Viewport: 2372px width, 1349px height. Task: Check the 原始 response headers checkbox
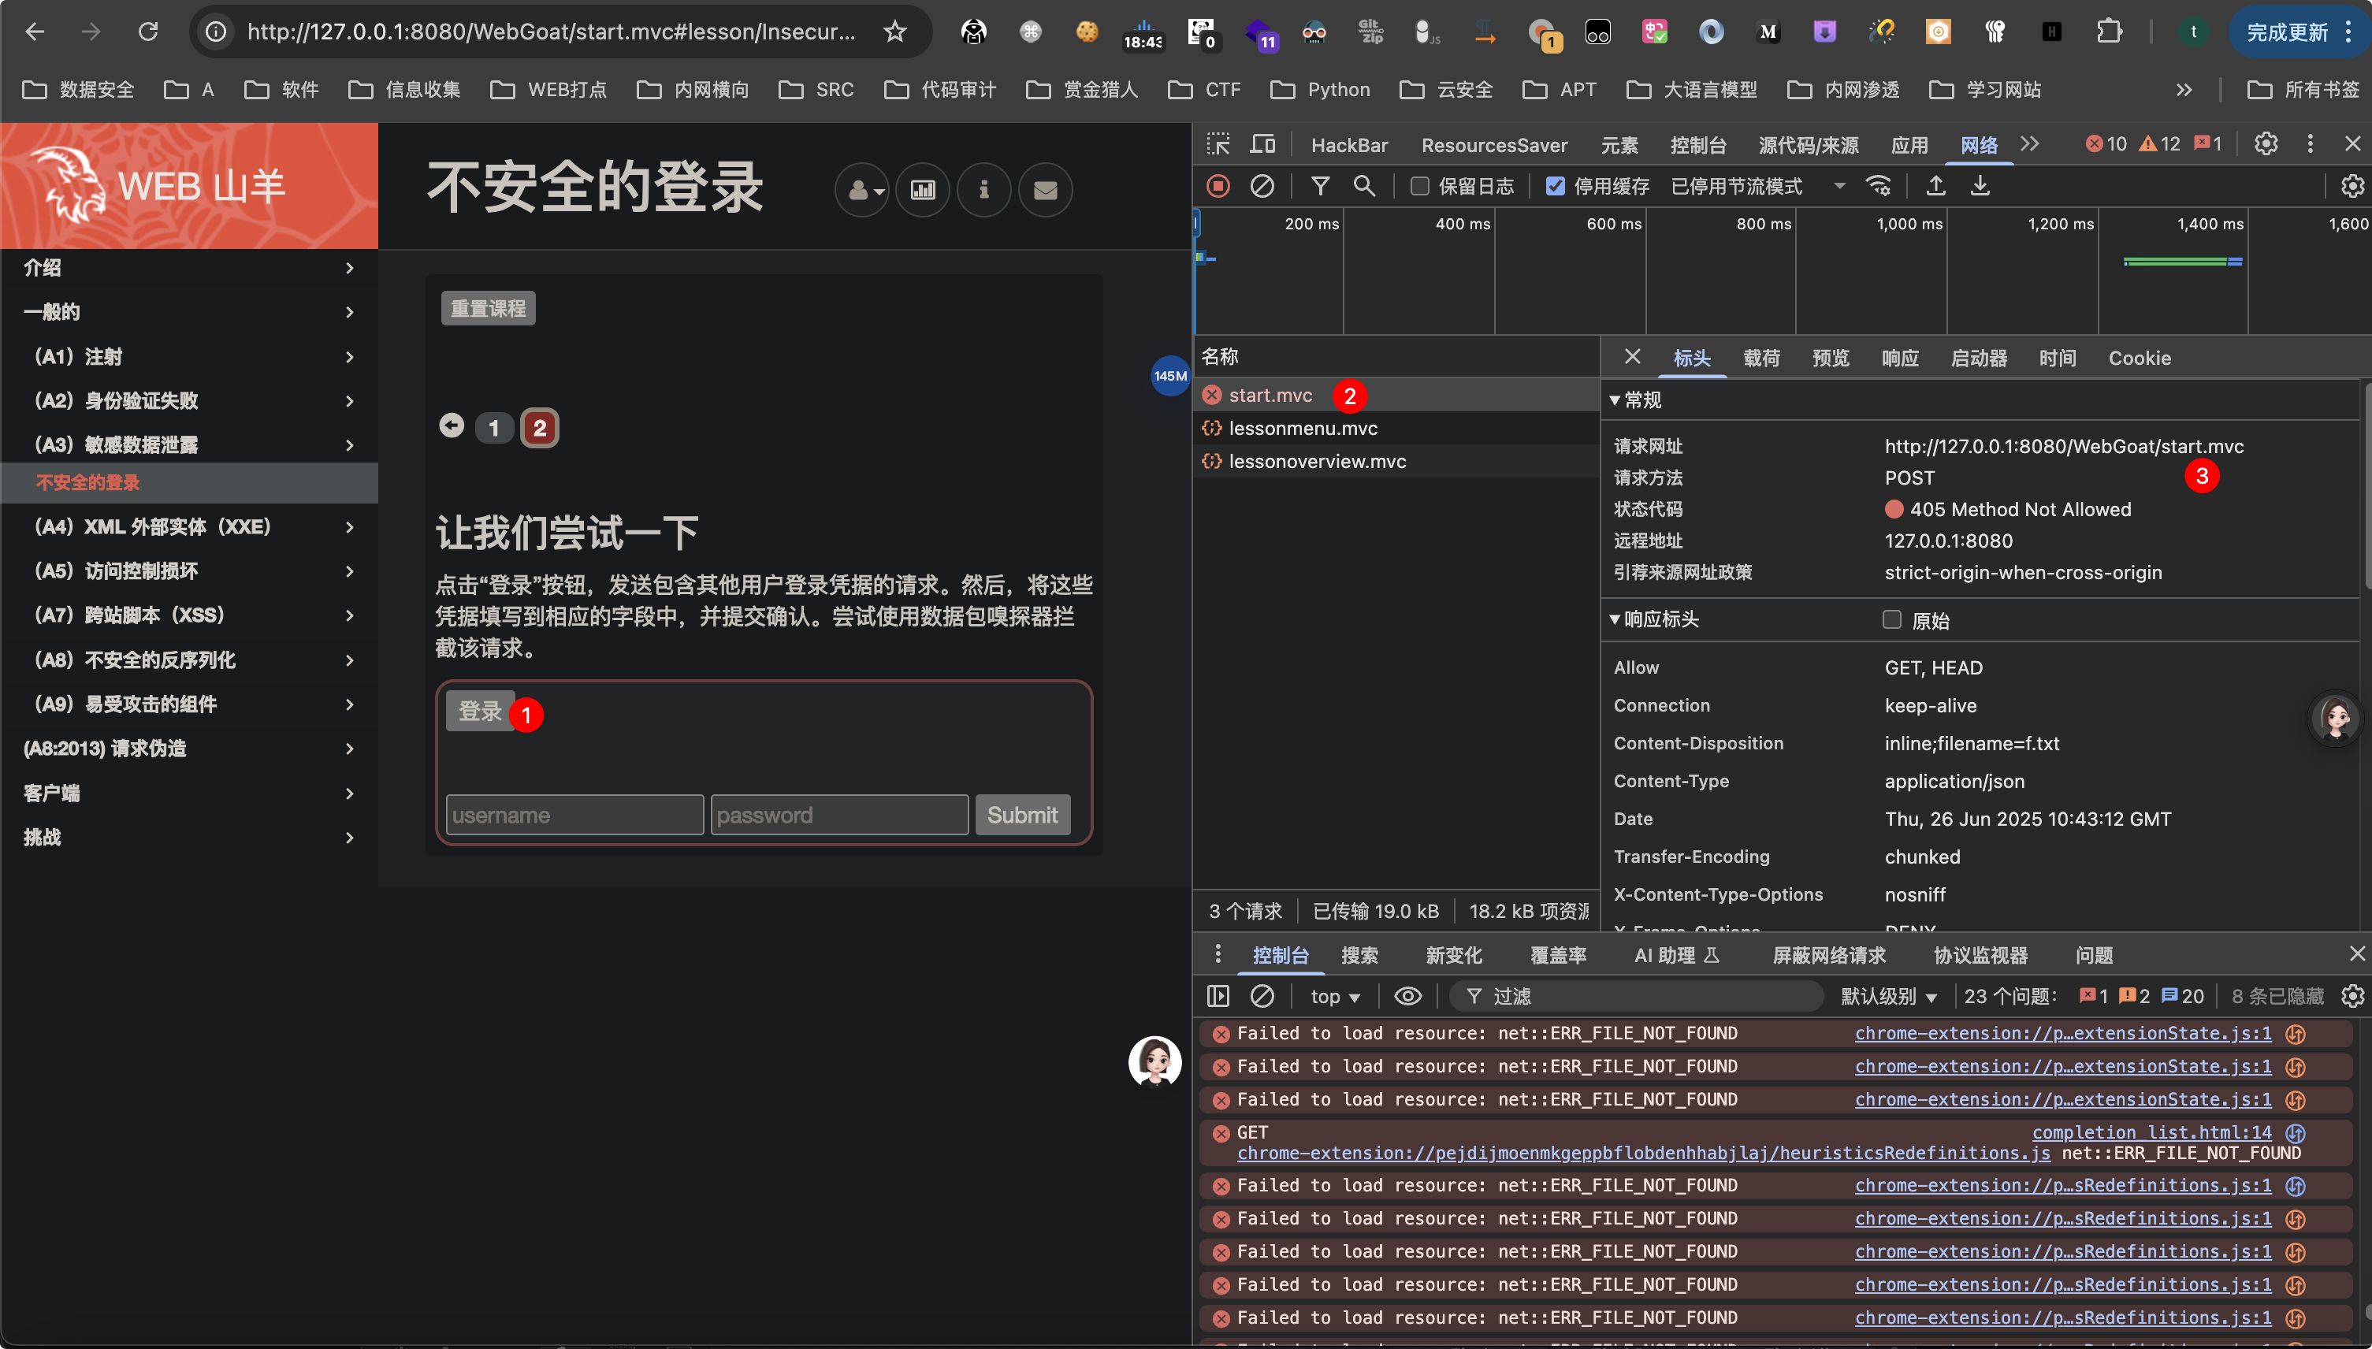coord(1892,620)
